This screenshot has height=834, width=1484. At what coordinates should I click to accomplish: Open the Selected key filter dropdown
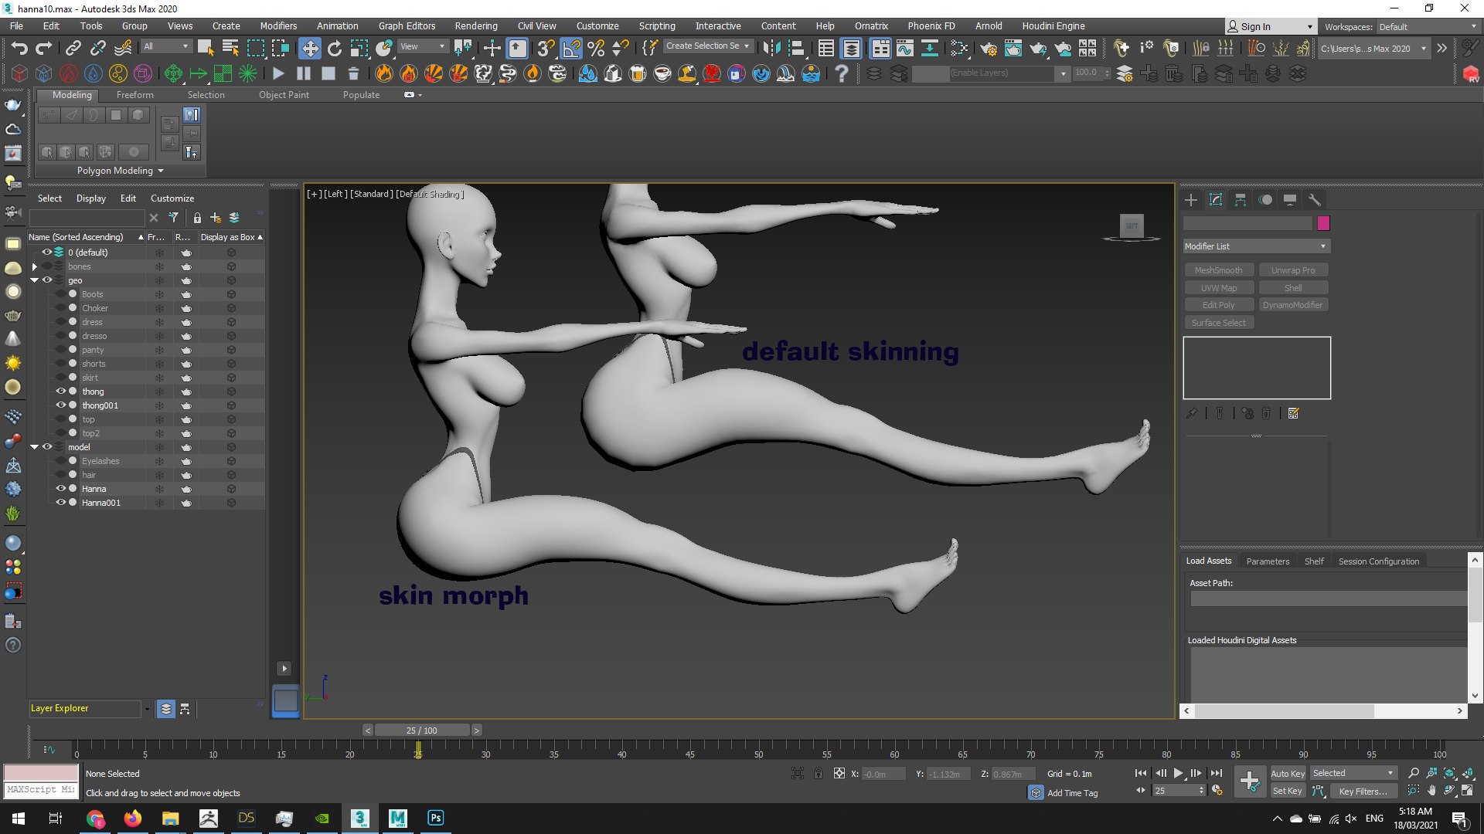[x=1353, y=773]
